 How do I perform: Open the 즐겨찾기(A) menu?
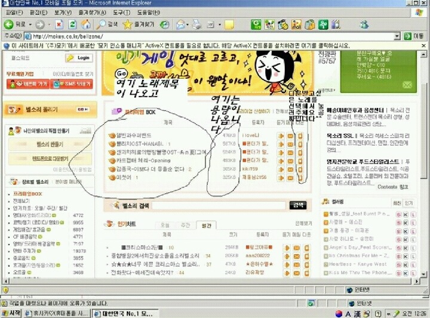pyautogui.click(x=92, y=13)
